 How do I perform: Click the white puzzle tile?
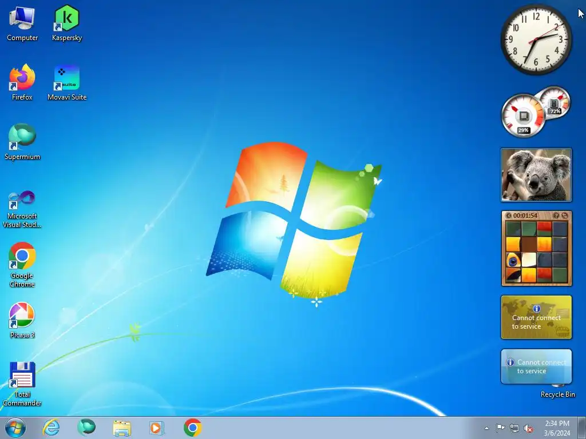coord(529,260)
